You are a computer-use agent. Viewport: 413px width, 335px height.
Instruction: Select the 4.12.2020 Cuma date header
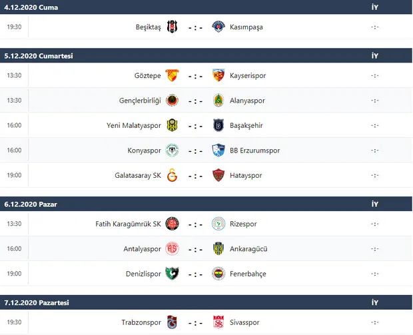[31, 7]
